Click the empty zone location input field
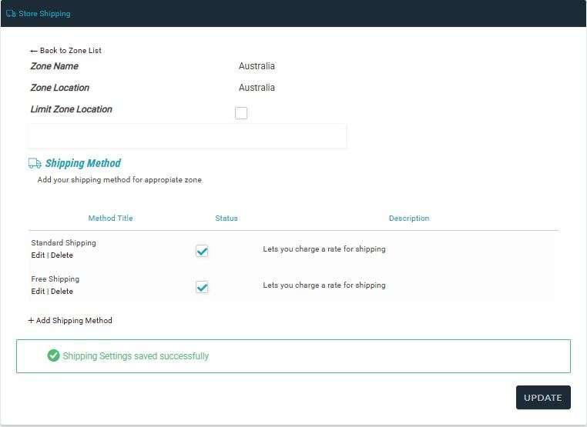Screen dimensions: 587x427 click(x=187, y=136)
